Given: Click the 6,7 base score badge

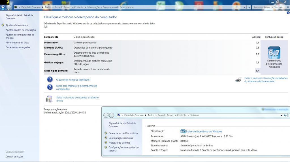Looking at the screenshot, I should (274, 53).
